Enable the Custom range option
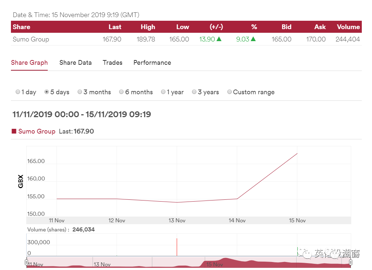372x270 pixels. [x=230, y=92]
